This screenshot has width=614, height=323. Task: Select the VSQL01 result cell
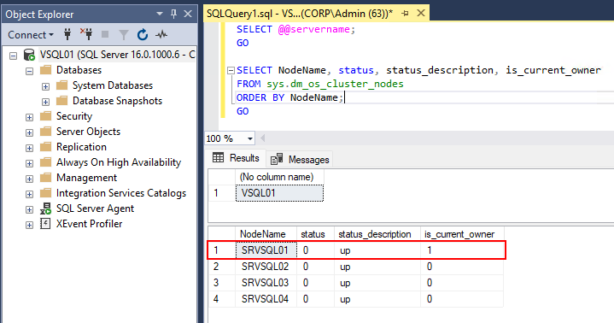tap(279, 193)
